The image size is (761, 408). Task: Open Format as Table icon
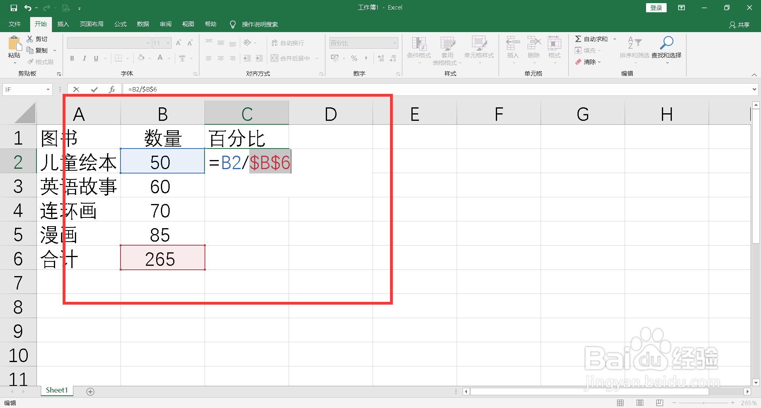point(447,44)
